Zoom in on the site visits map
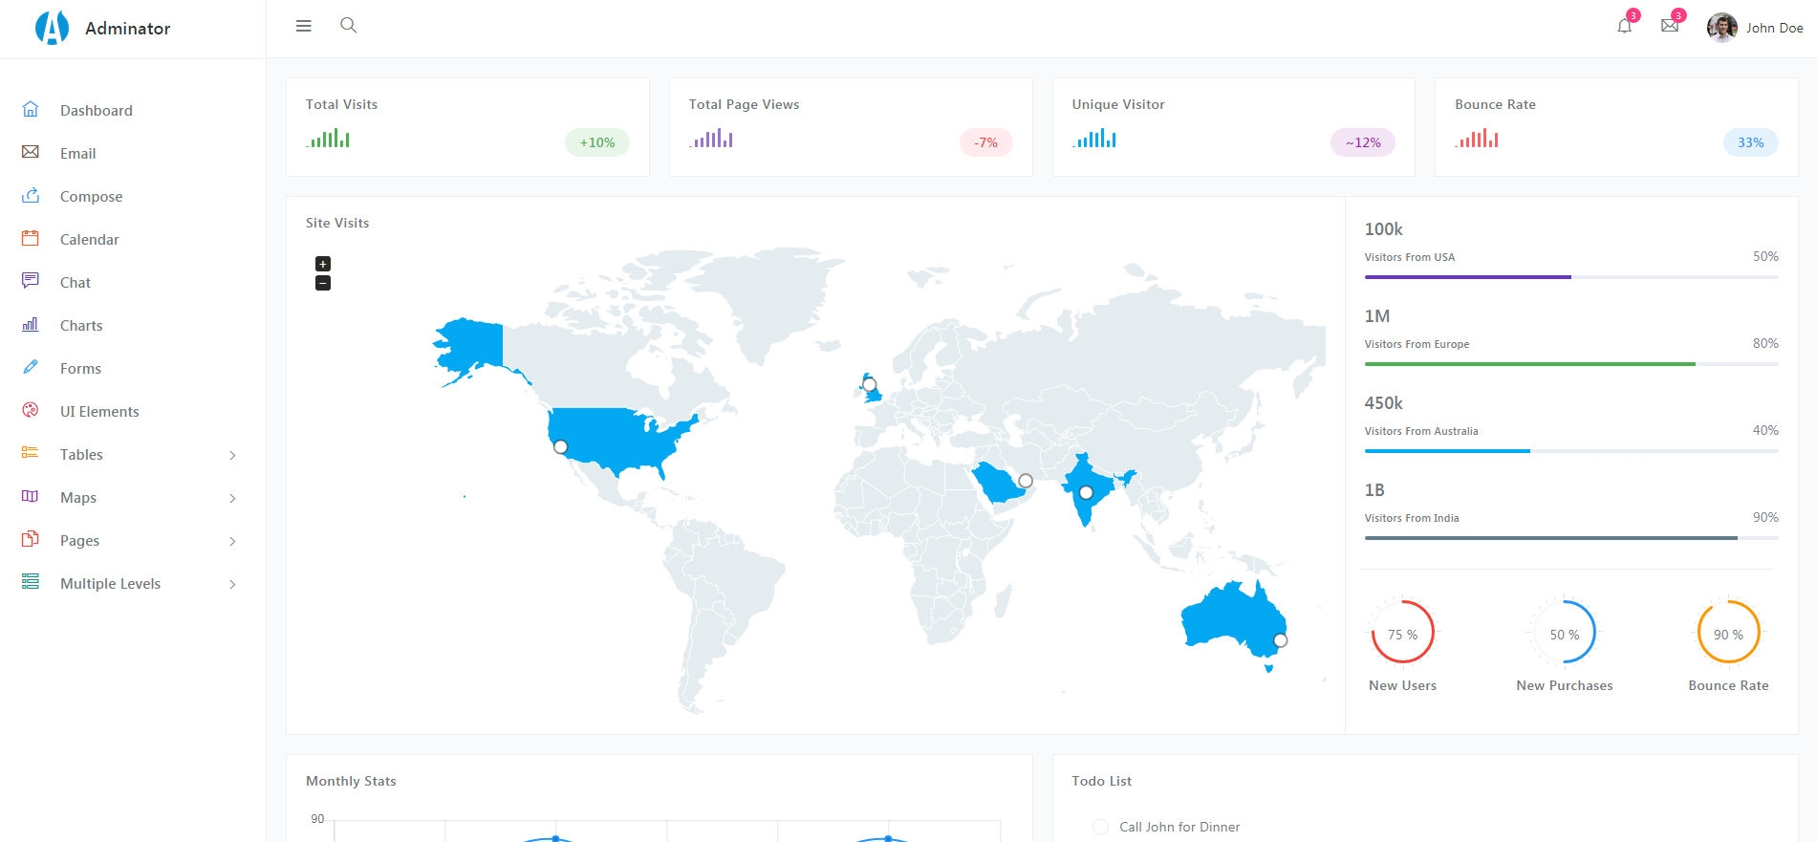Screen dimensions: 1817x842 click(323, 264)
